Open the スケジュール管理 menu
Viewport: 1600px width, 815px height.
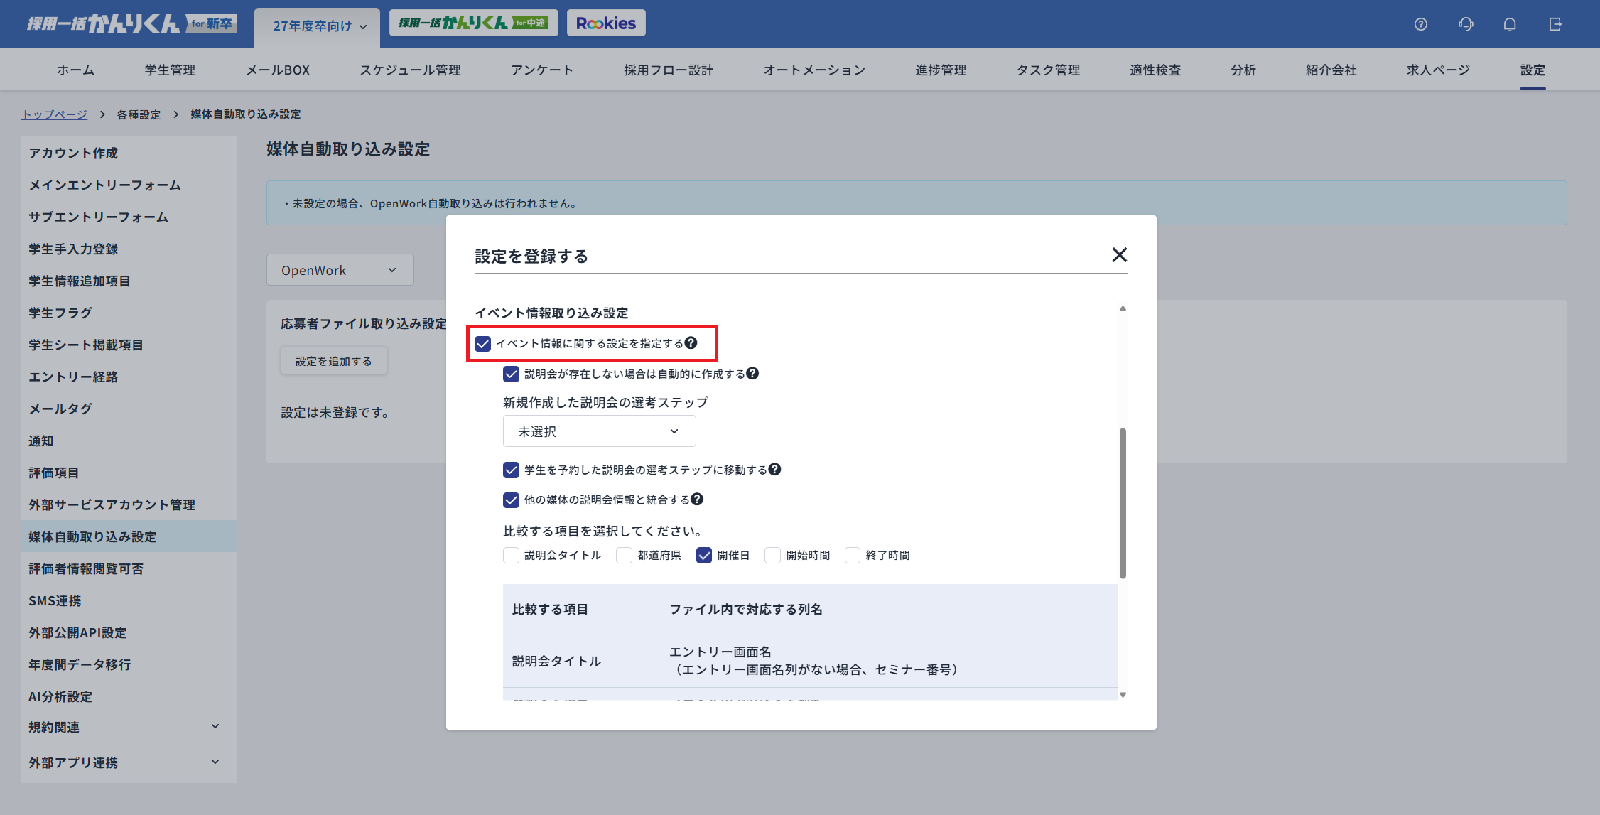(410, 70)
